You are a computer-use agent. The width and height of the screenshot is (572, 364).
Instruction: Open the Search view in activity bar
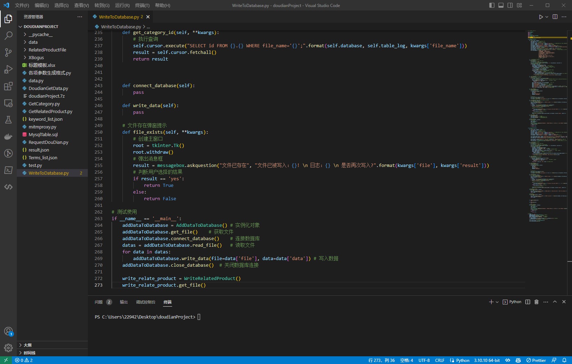[x=8, y=36]
